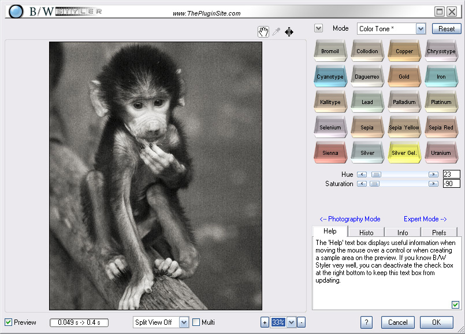This screenshot has width=465, height=334.
Task: Select the hand pan tool
Action: tap(263, 32)
